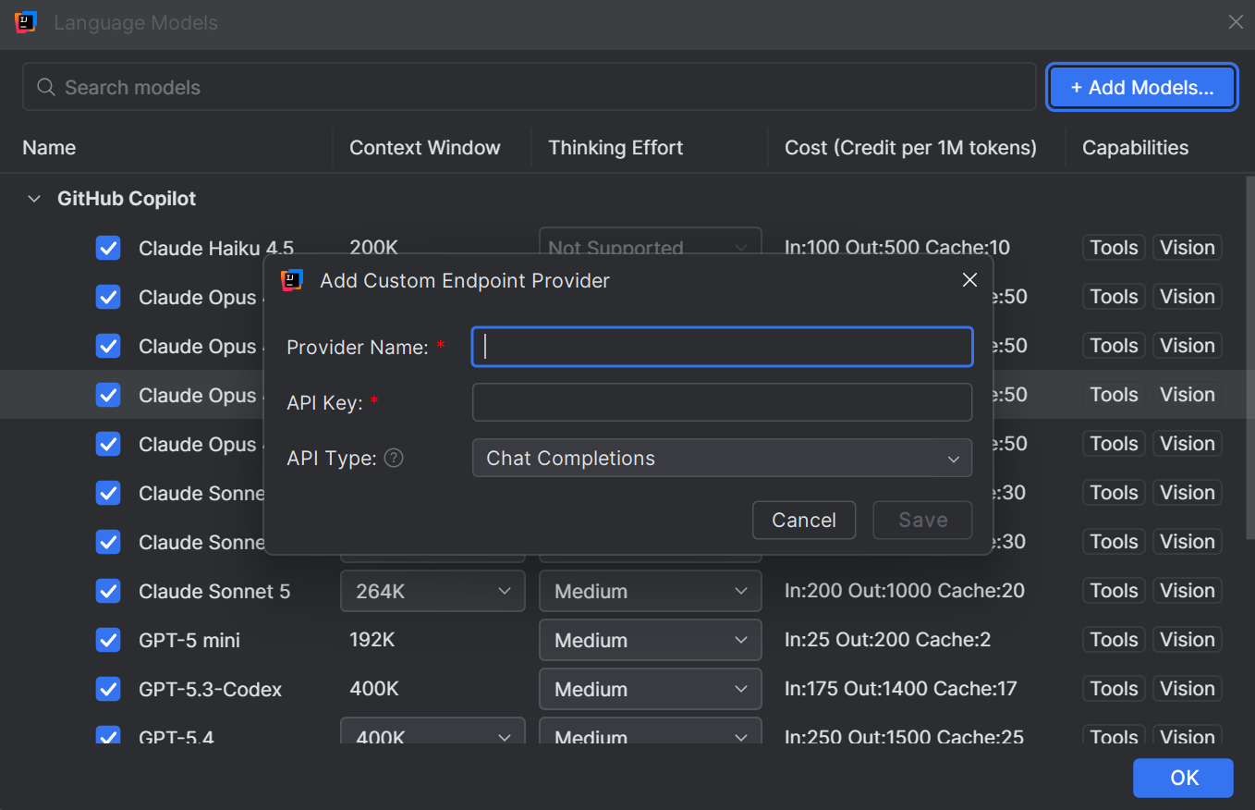Click the Search models box
Image resolution: width=1255 pixels, height=810 pixels.
pyautogui.click(x=530, y=87)
